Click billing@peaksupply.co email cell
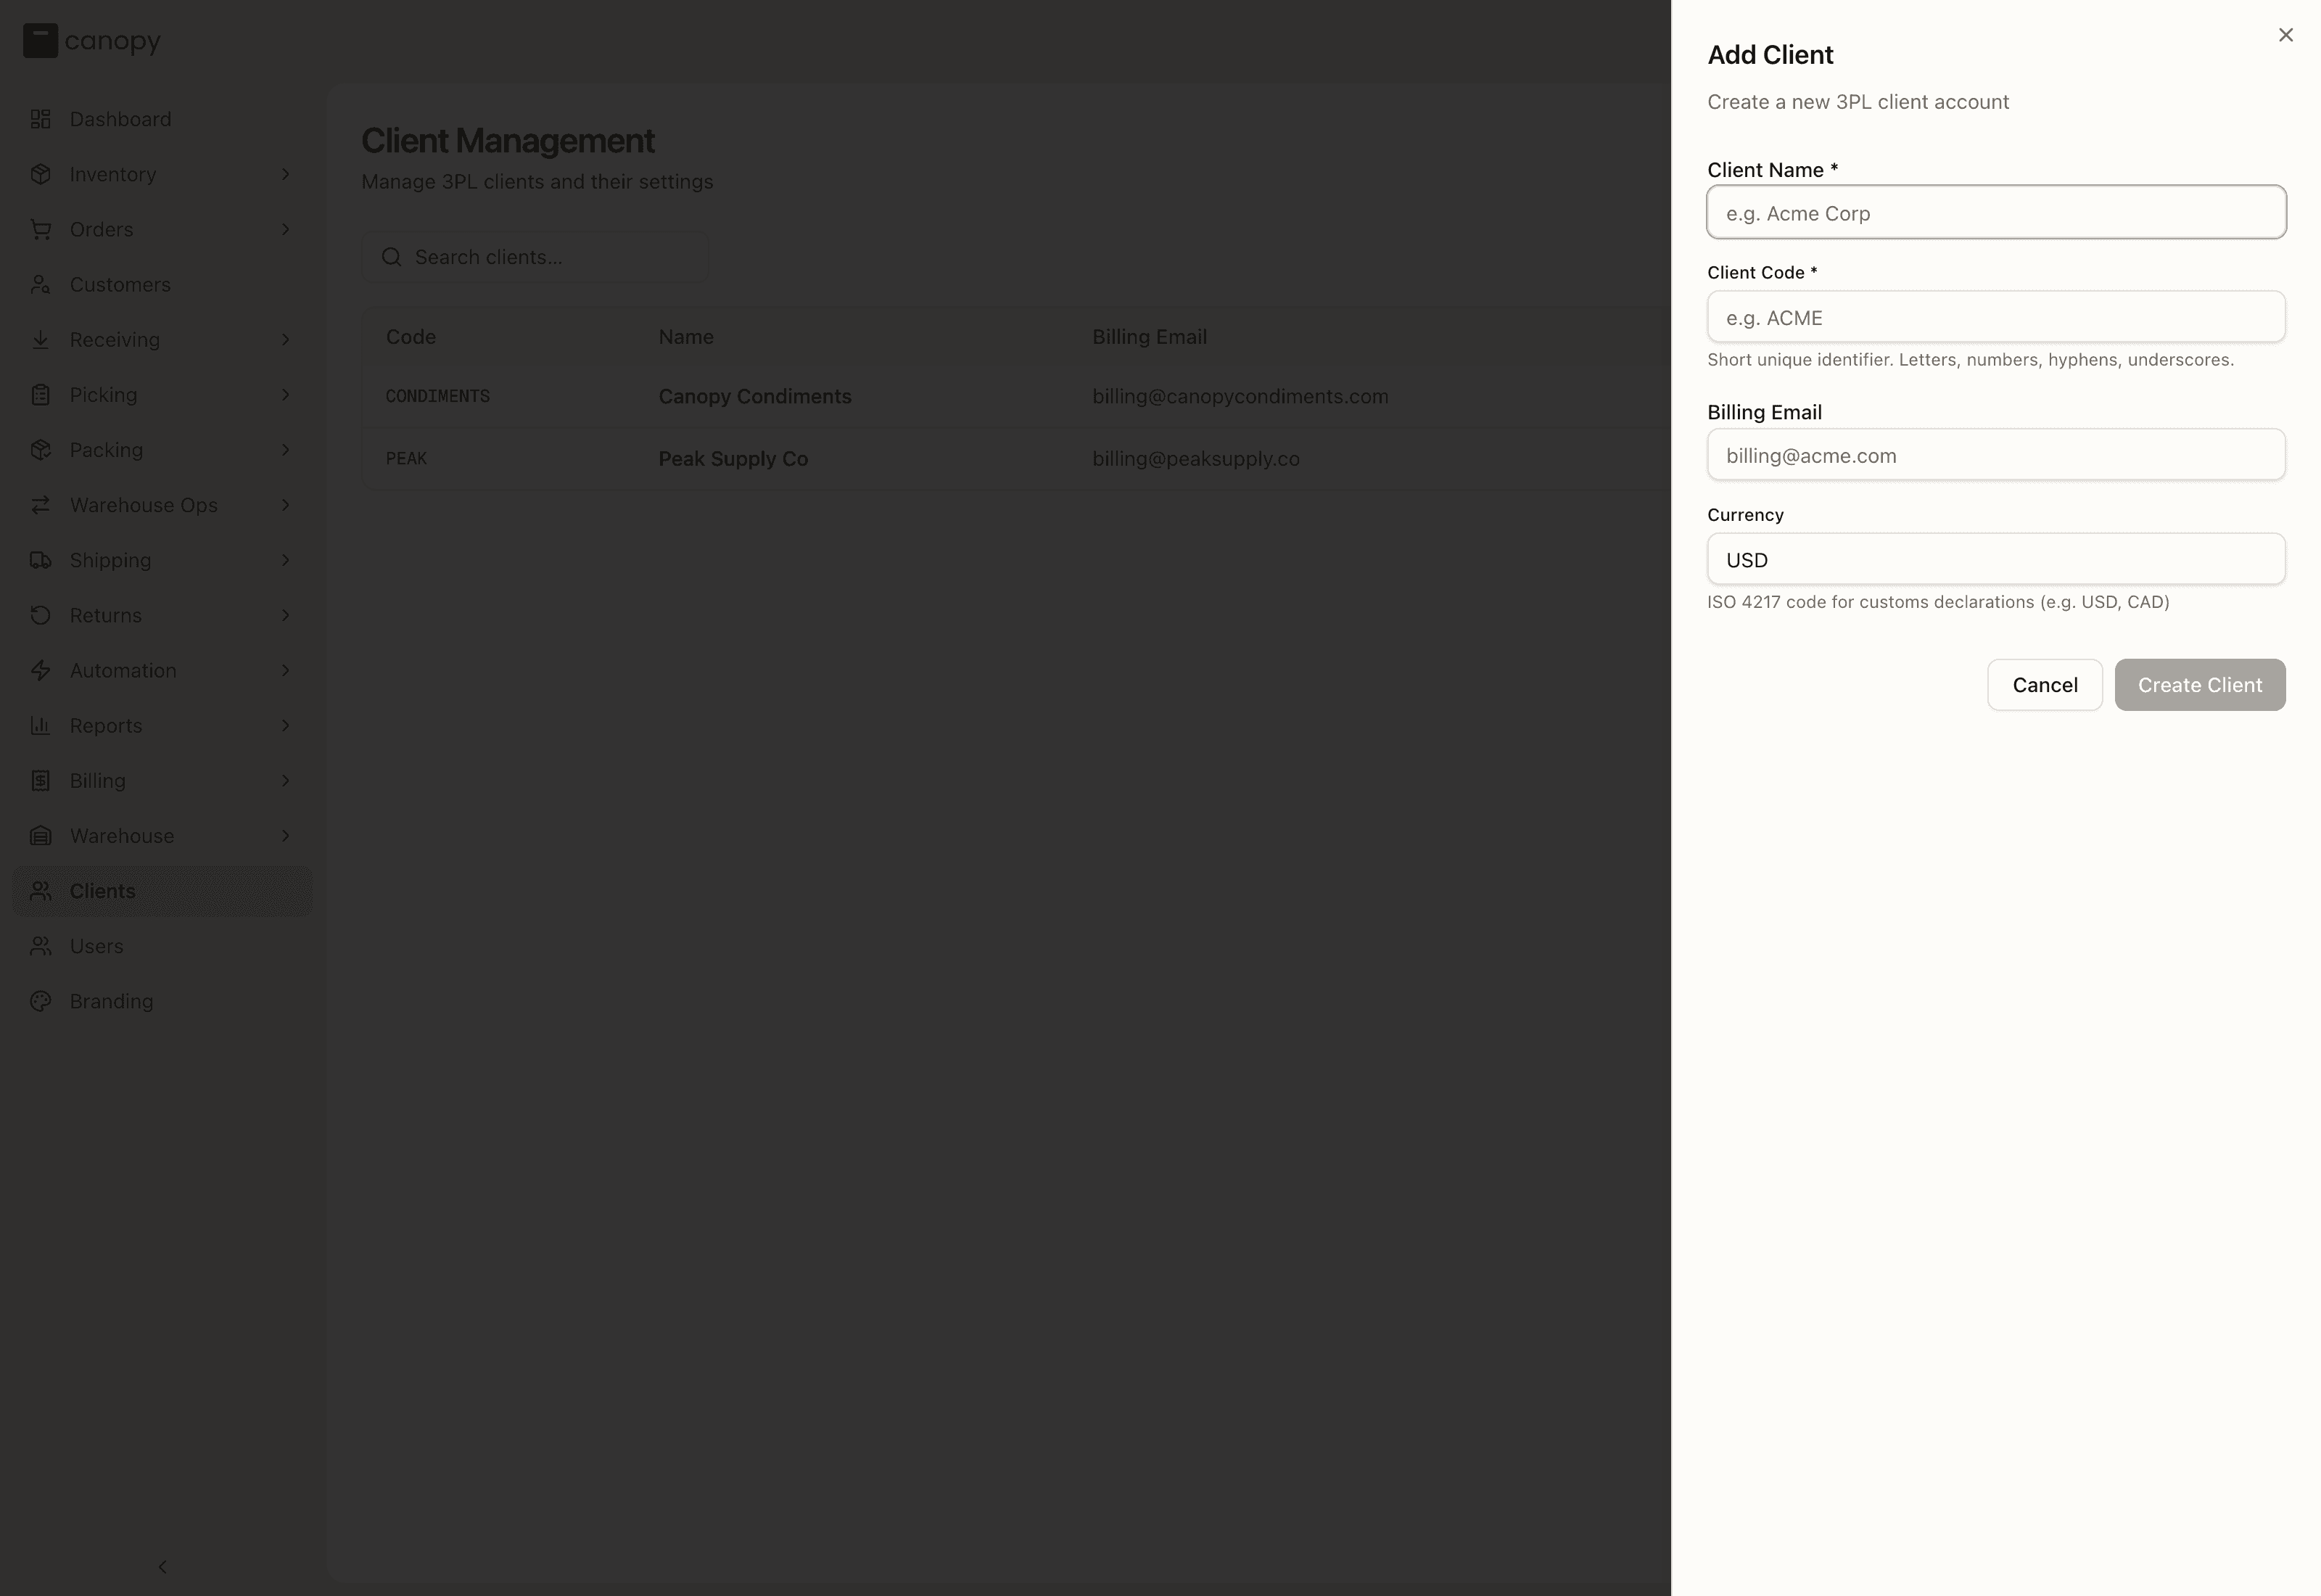 coord(1195,458)
